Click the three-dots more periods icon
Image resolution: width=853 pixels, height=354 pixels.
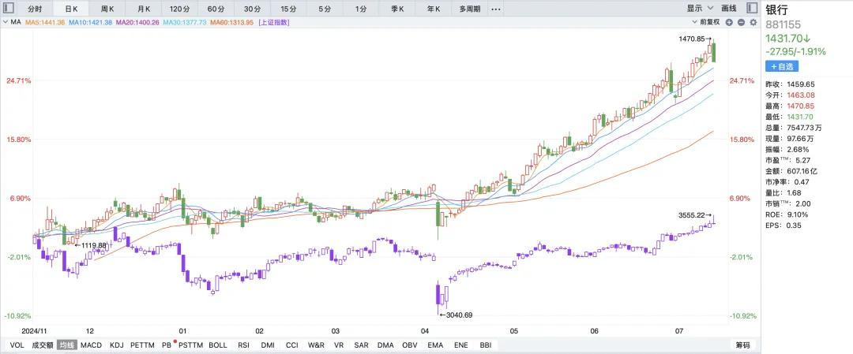[x=495, y=9]
